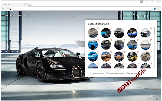Favorite the steering wheel thumbnail via heart
The height and width of the screenshot is (101, 162).
point(124,52)
